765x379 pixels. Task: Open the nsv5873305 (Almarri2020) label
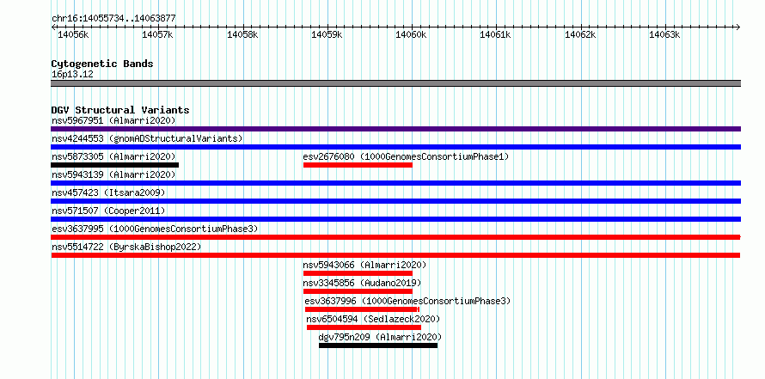[113, 156]
